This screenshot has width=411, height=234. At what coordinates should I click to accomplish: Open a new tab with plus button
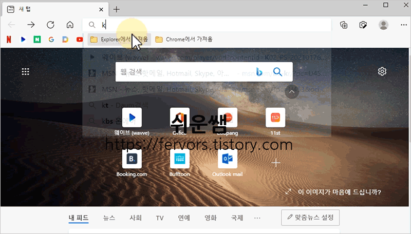[117, 9]
